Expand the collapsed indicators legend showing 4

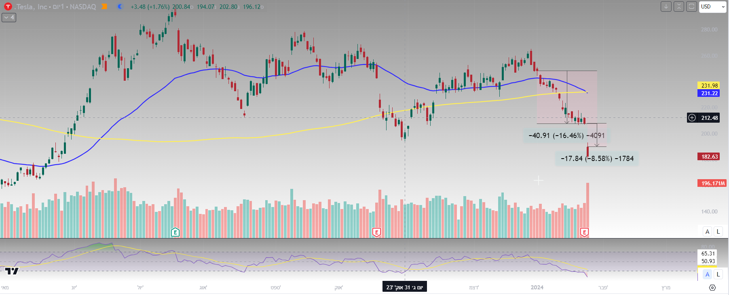pos(9,17)
